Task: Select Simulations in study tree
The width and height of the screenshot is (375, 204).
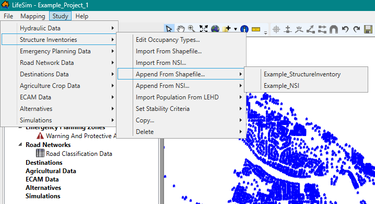Action: tap(43, 196)
